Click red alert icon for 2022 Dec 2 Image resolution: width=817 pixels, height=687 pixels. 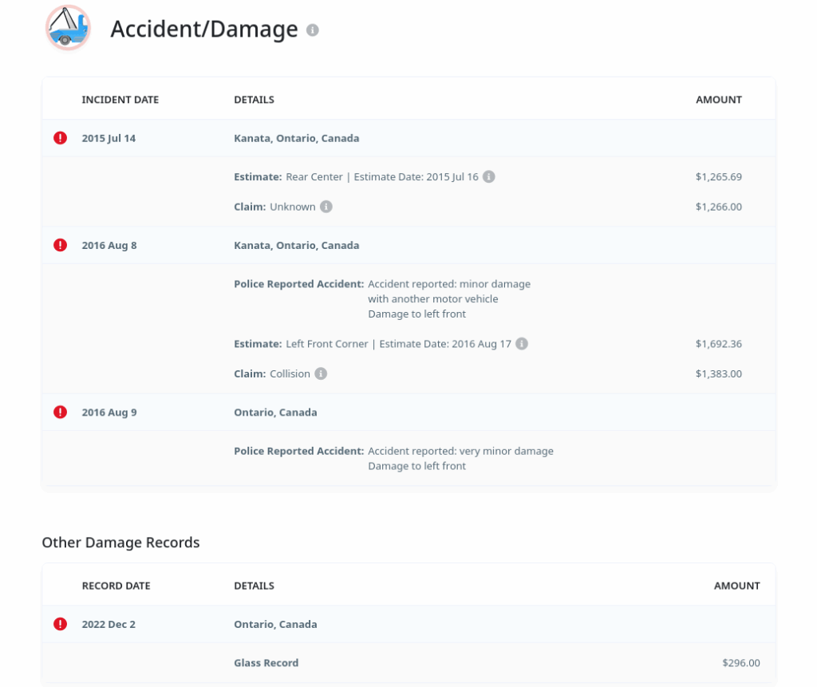pos(60,624)
